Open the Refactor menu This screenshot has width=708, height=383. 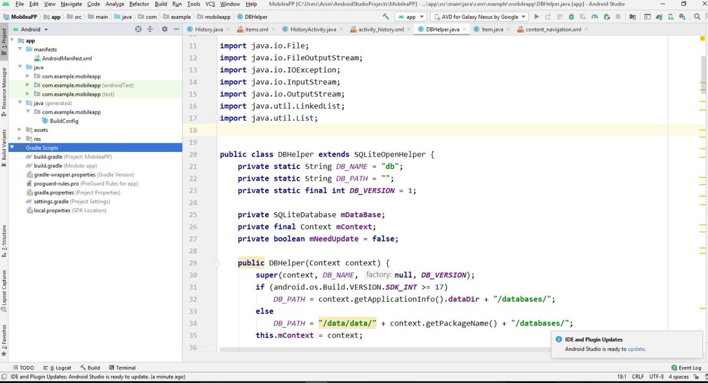[x=139, y=4]
